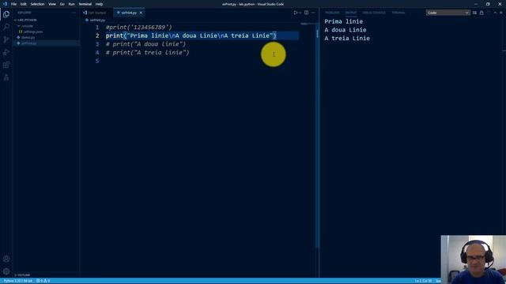Select the highlighted Python file in explorer
The image size is (506, 284).
(x=46, y=43)
